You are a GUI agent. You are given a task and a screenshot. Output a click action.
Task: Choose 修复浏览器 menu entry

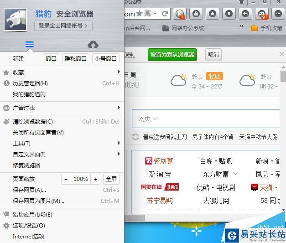point(62,165)
